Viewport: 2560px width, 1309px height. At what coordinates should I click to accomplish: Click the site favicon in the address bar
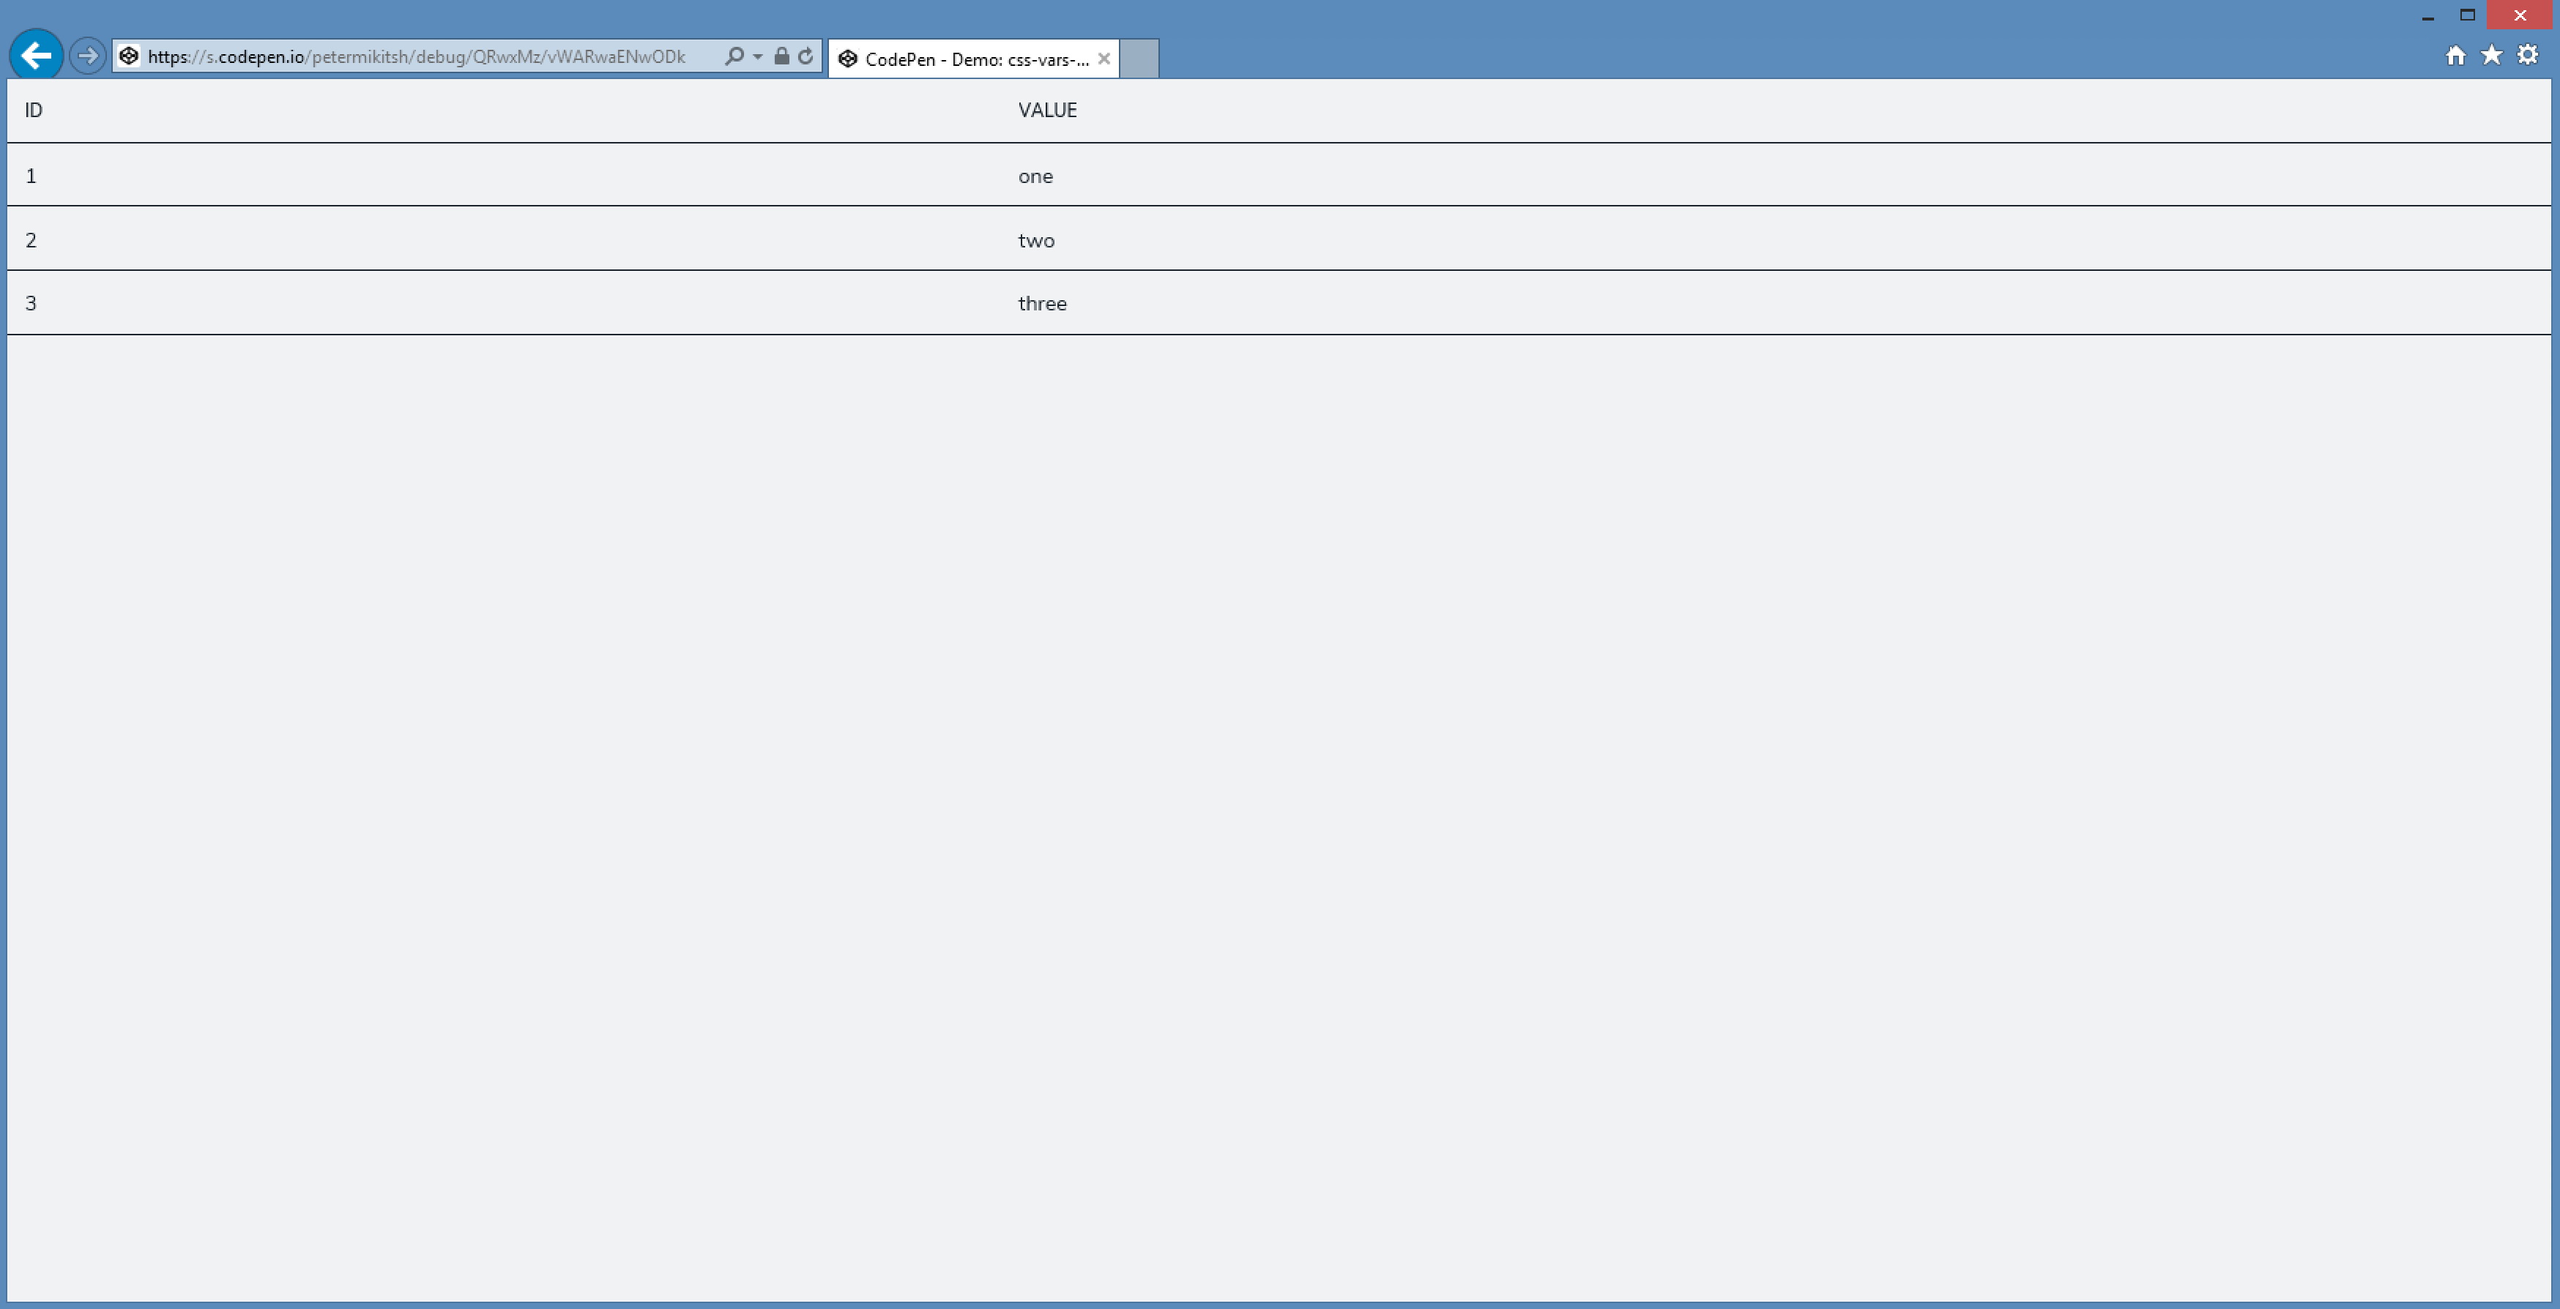129,56
